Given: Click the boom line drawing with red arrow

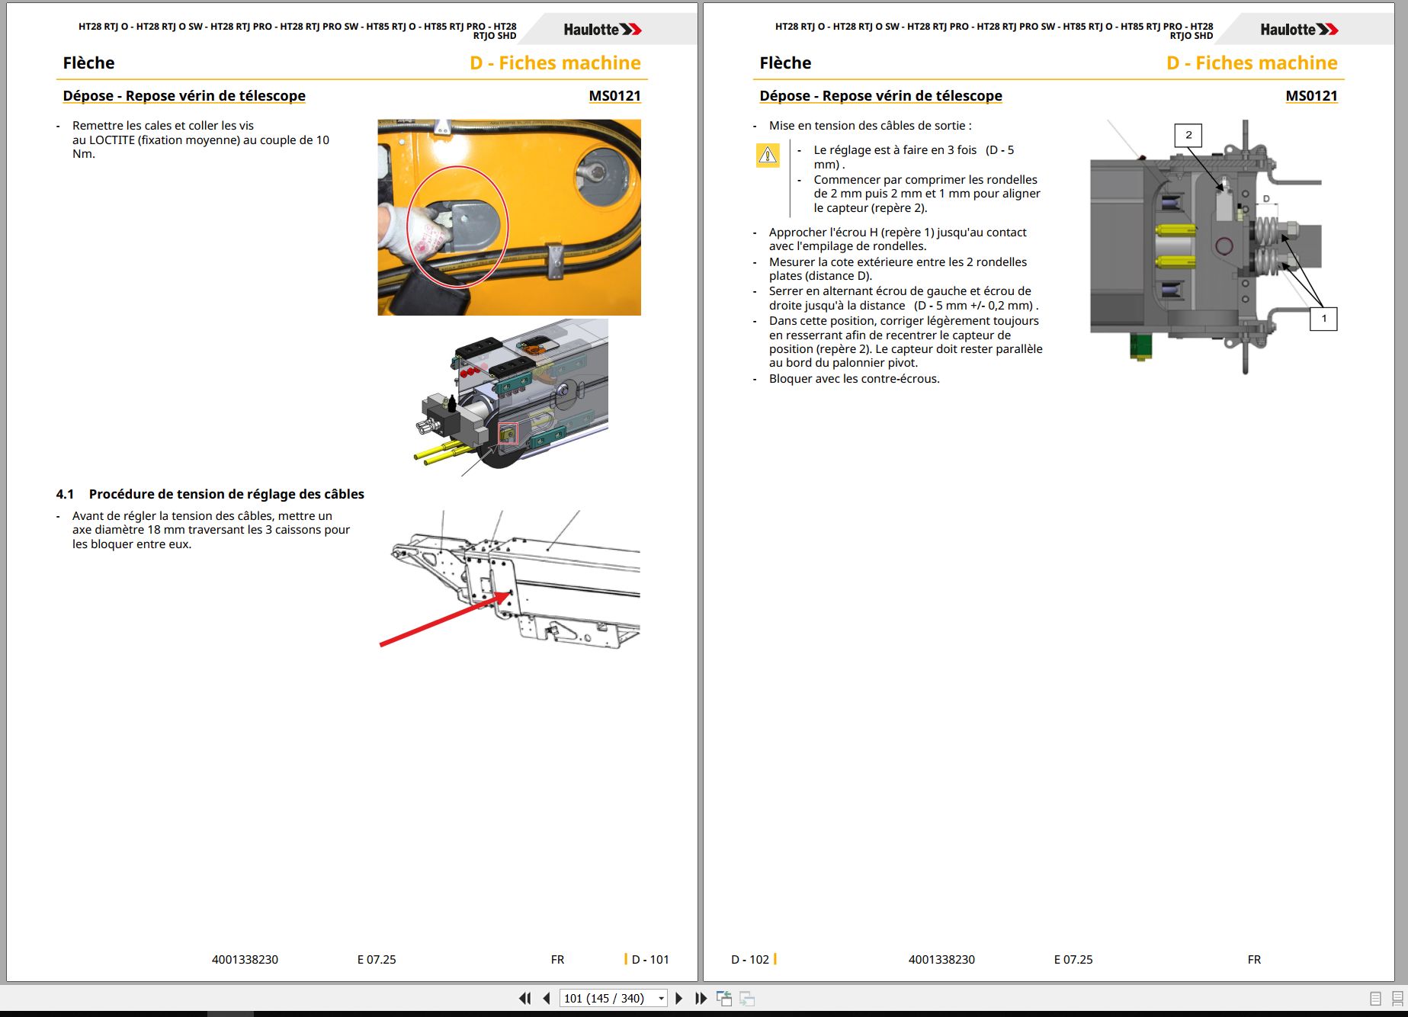Looking at the screenshot, I should click(x=510, y=579).
